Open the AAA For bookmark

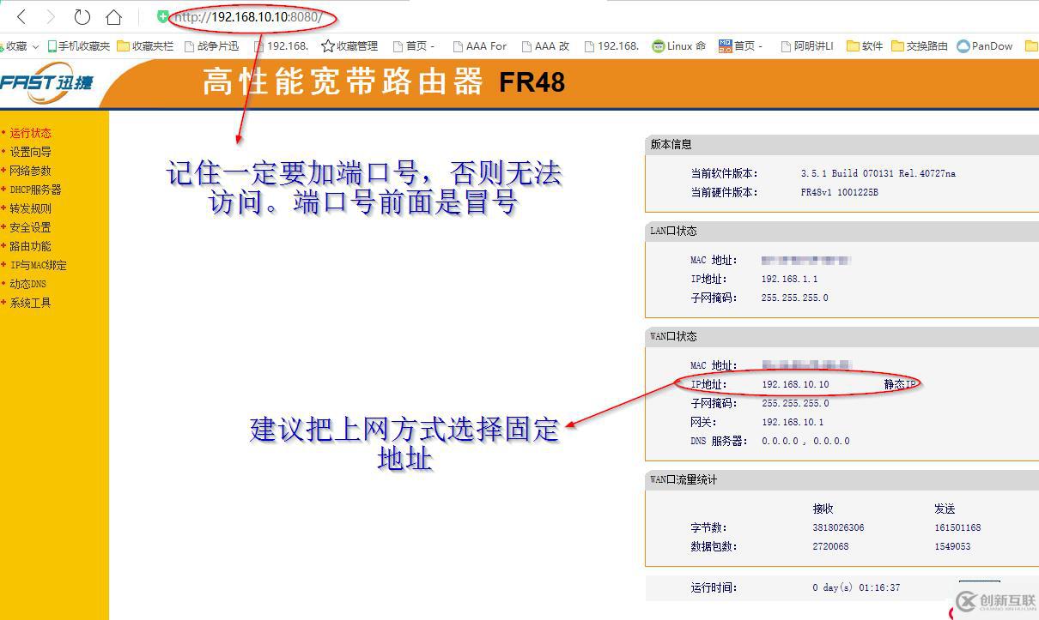[x=480, y=46]
